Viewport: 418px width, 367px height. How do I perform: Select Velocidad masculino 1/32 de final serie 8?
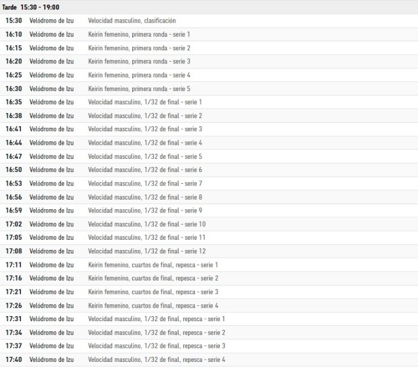pyautogui.click(x=145, y=197)
